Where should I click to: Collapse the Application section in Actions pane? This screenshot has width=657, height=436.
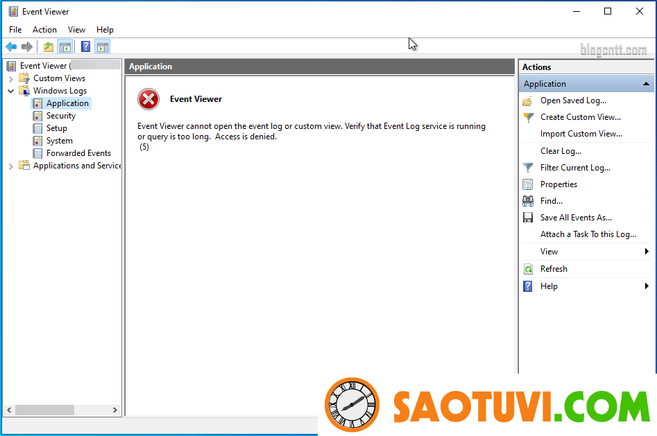646,84
